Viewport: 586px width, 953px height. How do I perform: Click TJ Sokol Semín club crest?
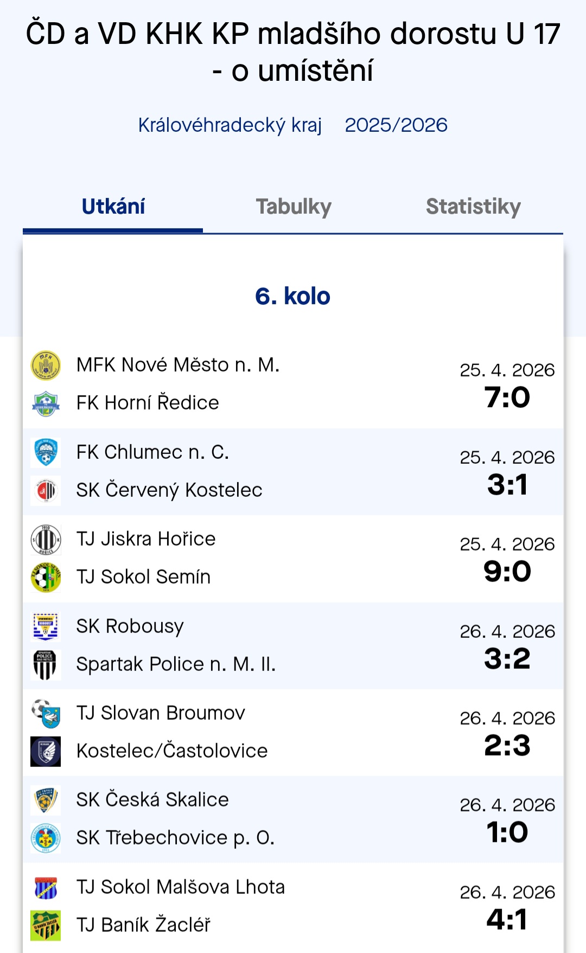(46, 577)
